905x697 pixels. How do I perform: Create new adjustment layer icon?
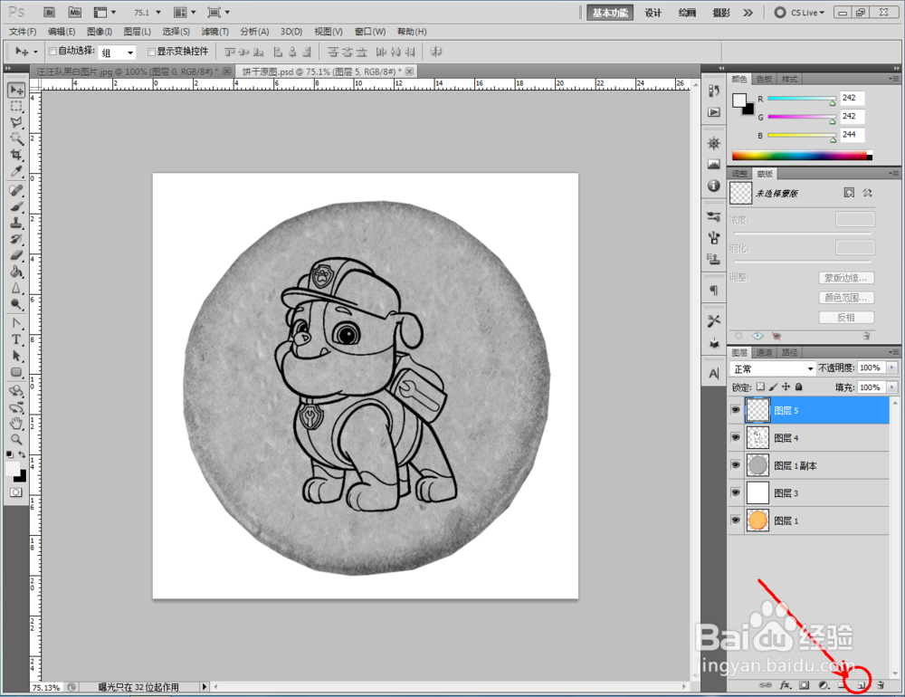pos(824,685)
